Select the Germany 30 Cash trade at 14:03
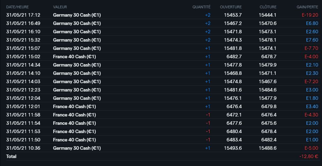Viewport: 322px width, 166px height. pyautogui.click(x=77, y=81)
